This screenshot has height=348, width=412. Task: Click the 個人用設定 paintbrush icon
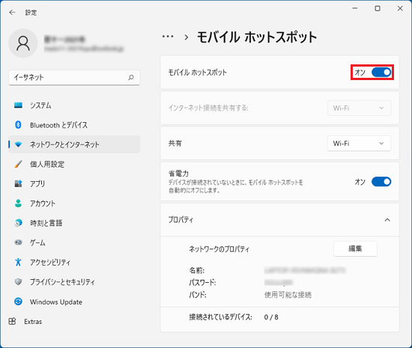point(18,164)
